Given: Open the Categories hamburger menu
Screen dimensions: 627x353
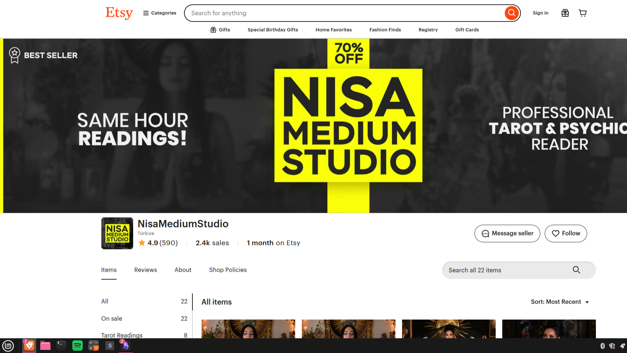Looking at the screenshot, I should 159,13.
